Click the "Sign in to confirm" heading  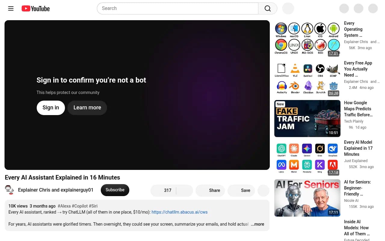(x=91, y=80)
